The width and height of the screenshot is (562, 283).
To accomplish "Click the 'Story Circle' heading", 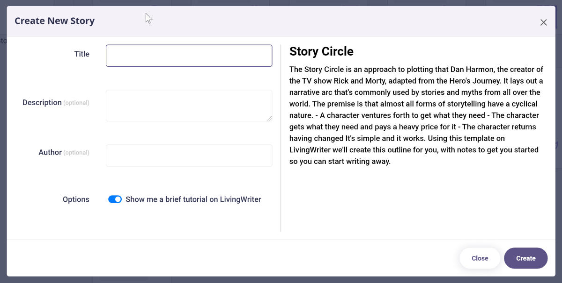I will (321, 51).
